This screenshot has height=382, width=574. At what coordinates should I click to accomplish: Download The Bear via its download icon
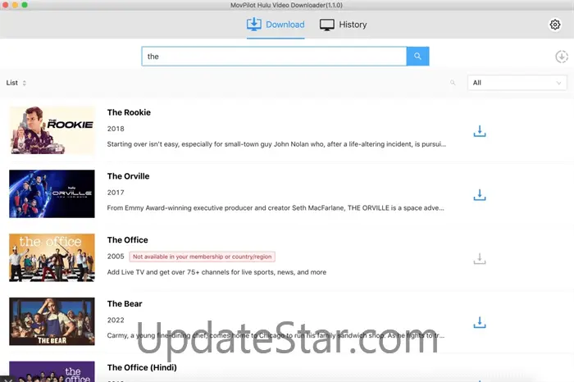pyautogui.click(x=480, y=322)
